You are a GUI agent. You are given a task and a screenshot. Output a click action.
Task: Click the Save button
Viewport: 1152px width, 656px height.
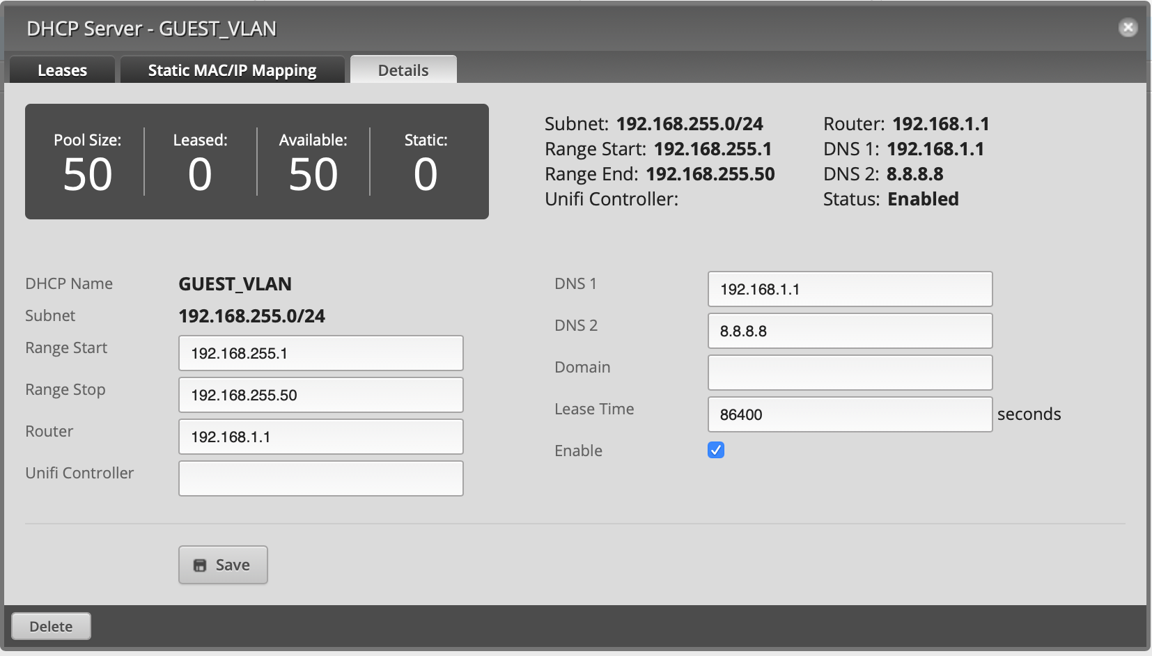(223, 565)
